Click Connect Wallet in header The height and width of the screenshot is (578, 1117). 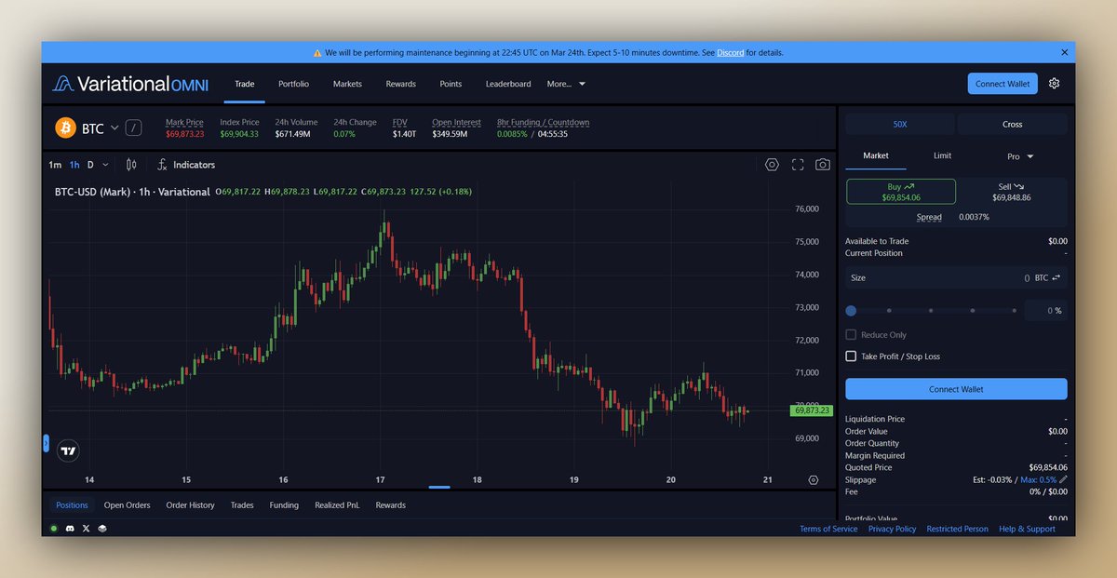(1003, 84)
